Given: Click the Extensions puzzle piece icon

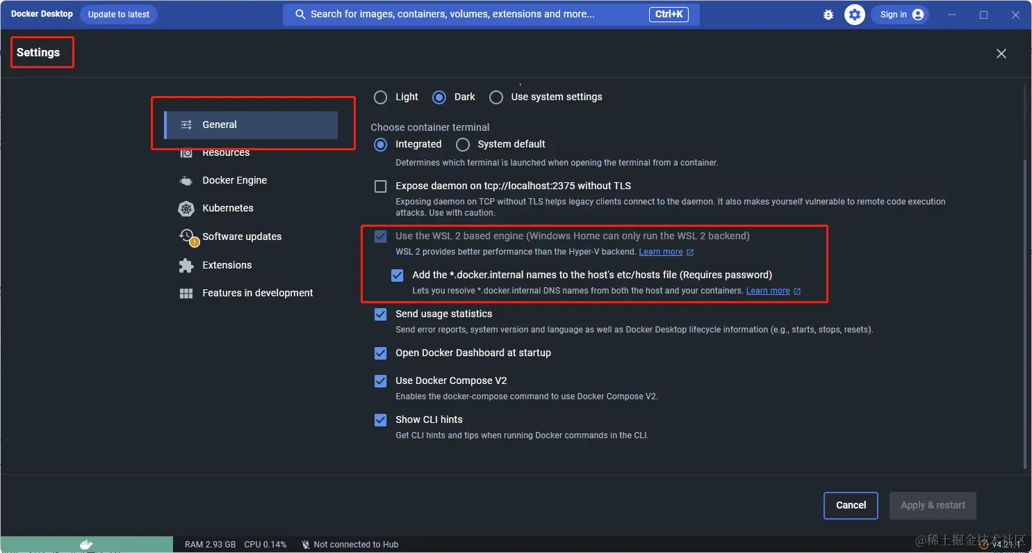Looking at the screenshot, I should pyautogui.click(x=186, y=265).
